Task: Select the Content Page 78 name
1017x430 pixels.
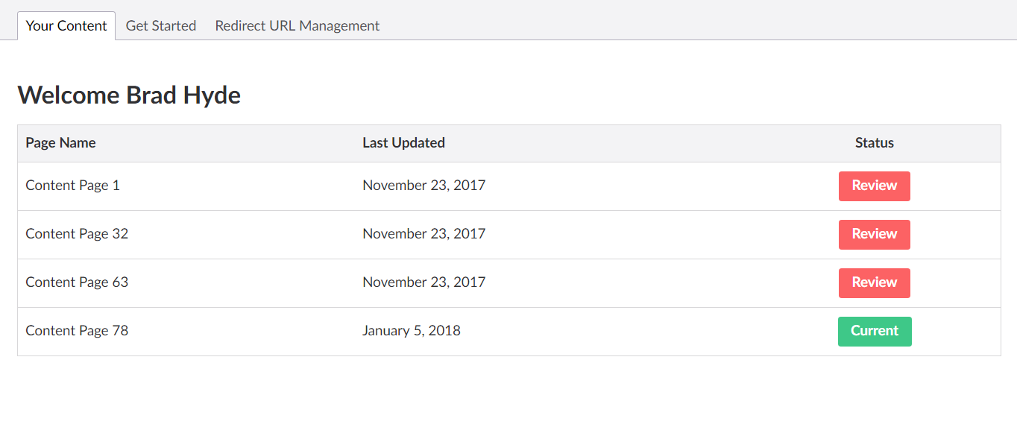Action: click(77, 331)
